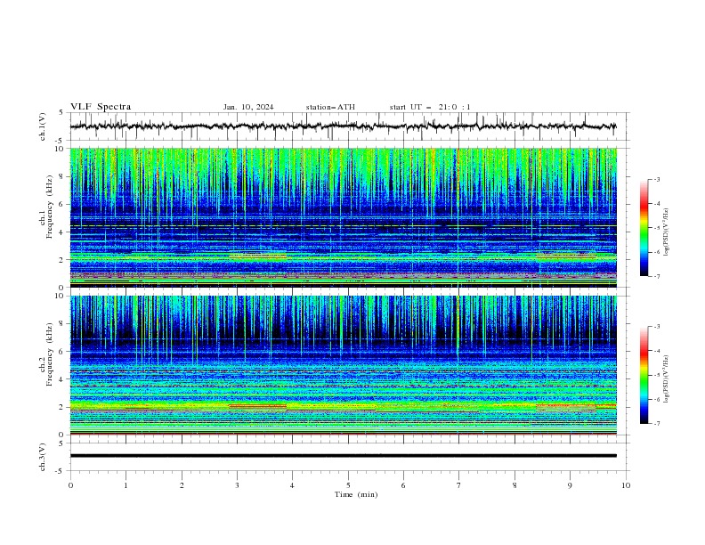Click the date 'Jan. 10, 2024'

coord(248,107)
